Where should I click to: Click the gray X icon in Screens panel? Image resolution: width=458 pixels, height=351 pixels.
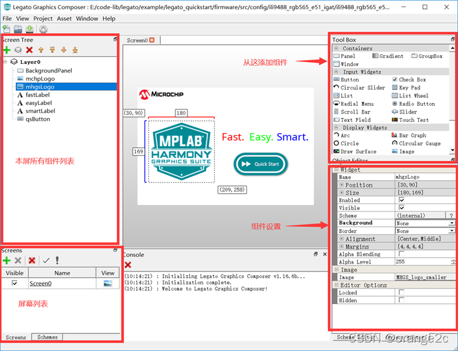point(18,260)
